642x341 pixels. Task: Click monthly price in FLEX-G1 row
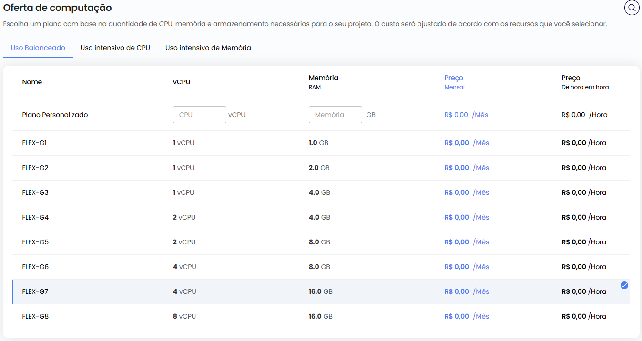coord(467,143)
